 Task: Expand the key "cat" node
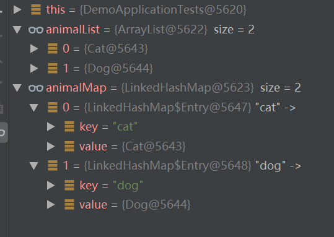tap(51, 127)
